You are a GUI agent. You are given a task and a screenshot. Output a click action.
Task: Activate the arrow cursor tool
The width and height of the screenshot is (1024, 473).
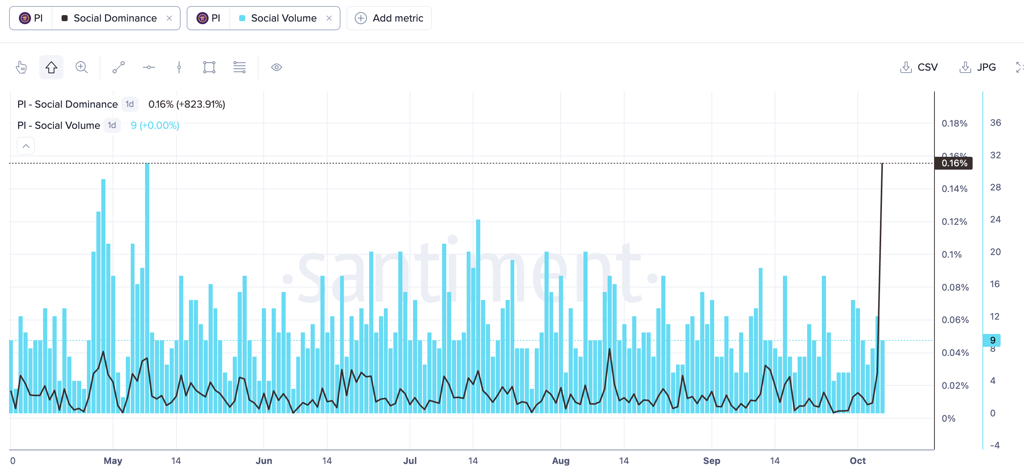pos(51,67)
